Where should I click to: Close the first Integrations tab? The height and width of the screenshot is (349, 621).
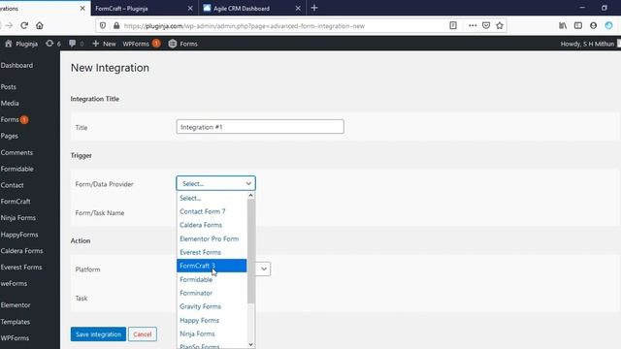82,8
